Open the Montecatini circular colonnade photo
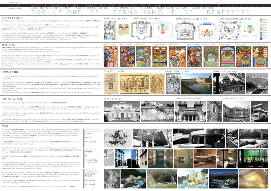The height and width of the screenshot is (191, 271). pos(236,111)
